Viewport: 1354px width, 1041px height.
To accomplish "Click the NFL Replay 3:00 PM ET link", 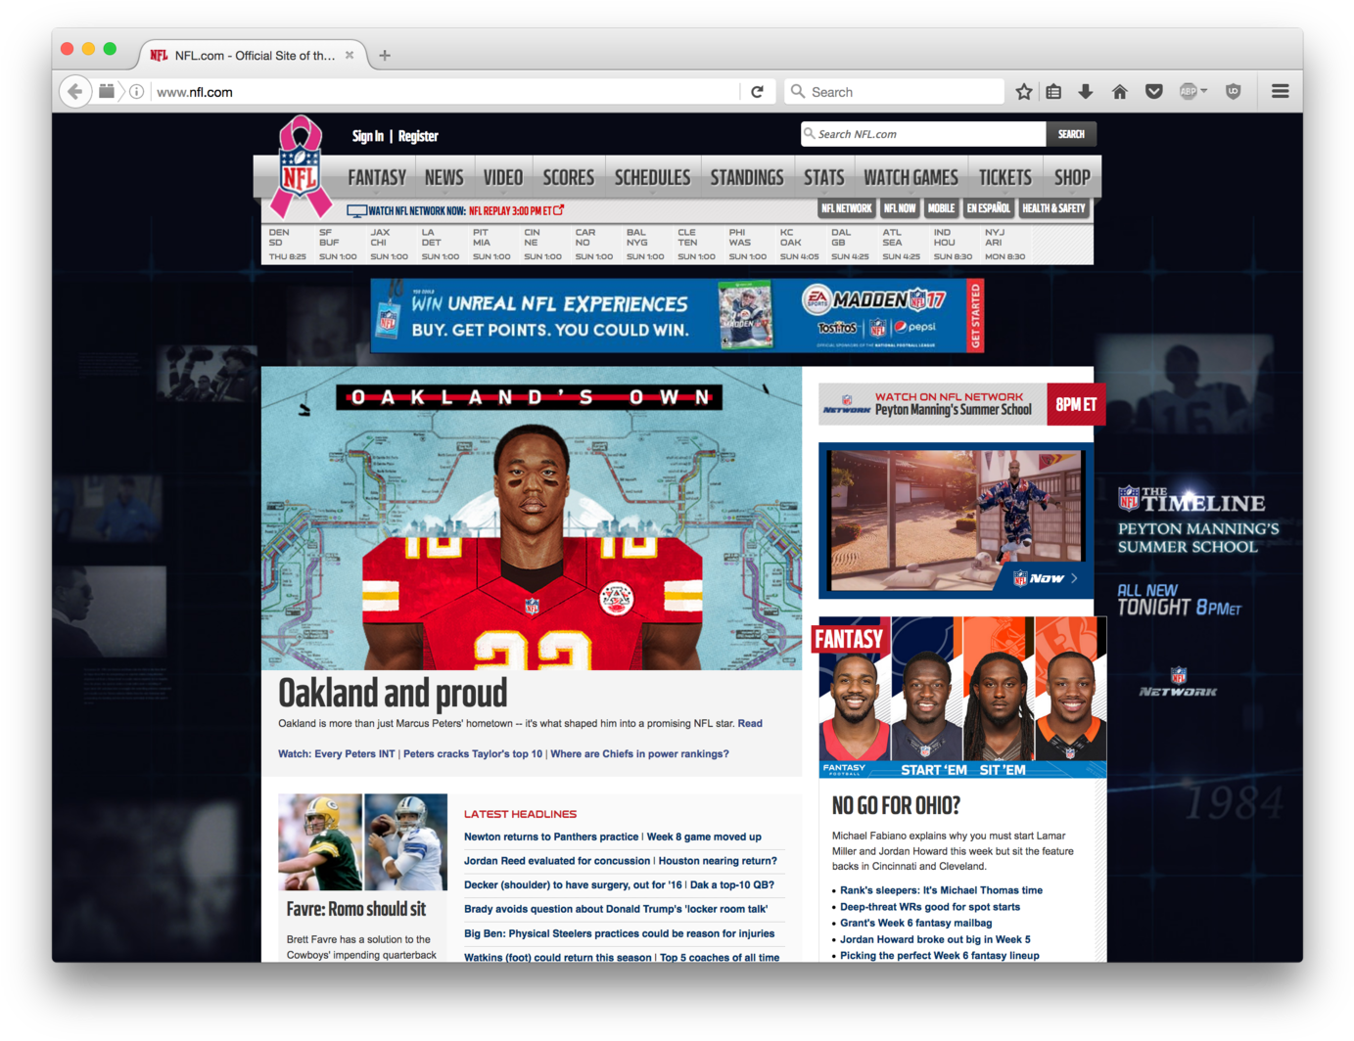I will pyautogui.click(x=516, y=211).
